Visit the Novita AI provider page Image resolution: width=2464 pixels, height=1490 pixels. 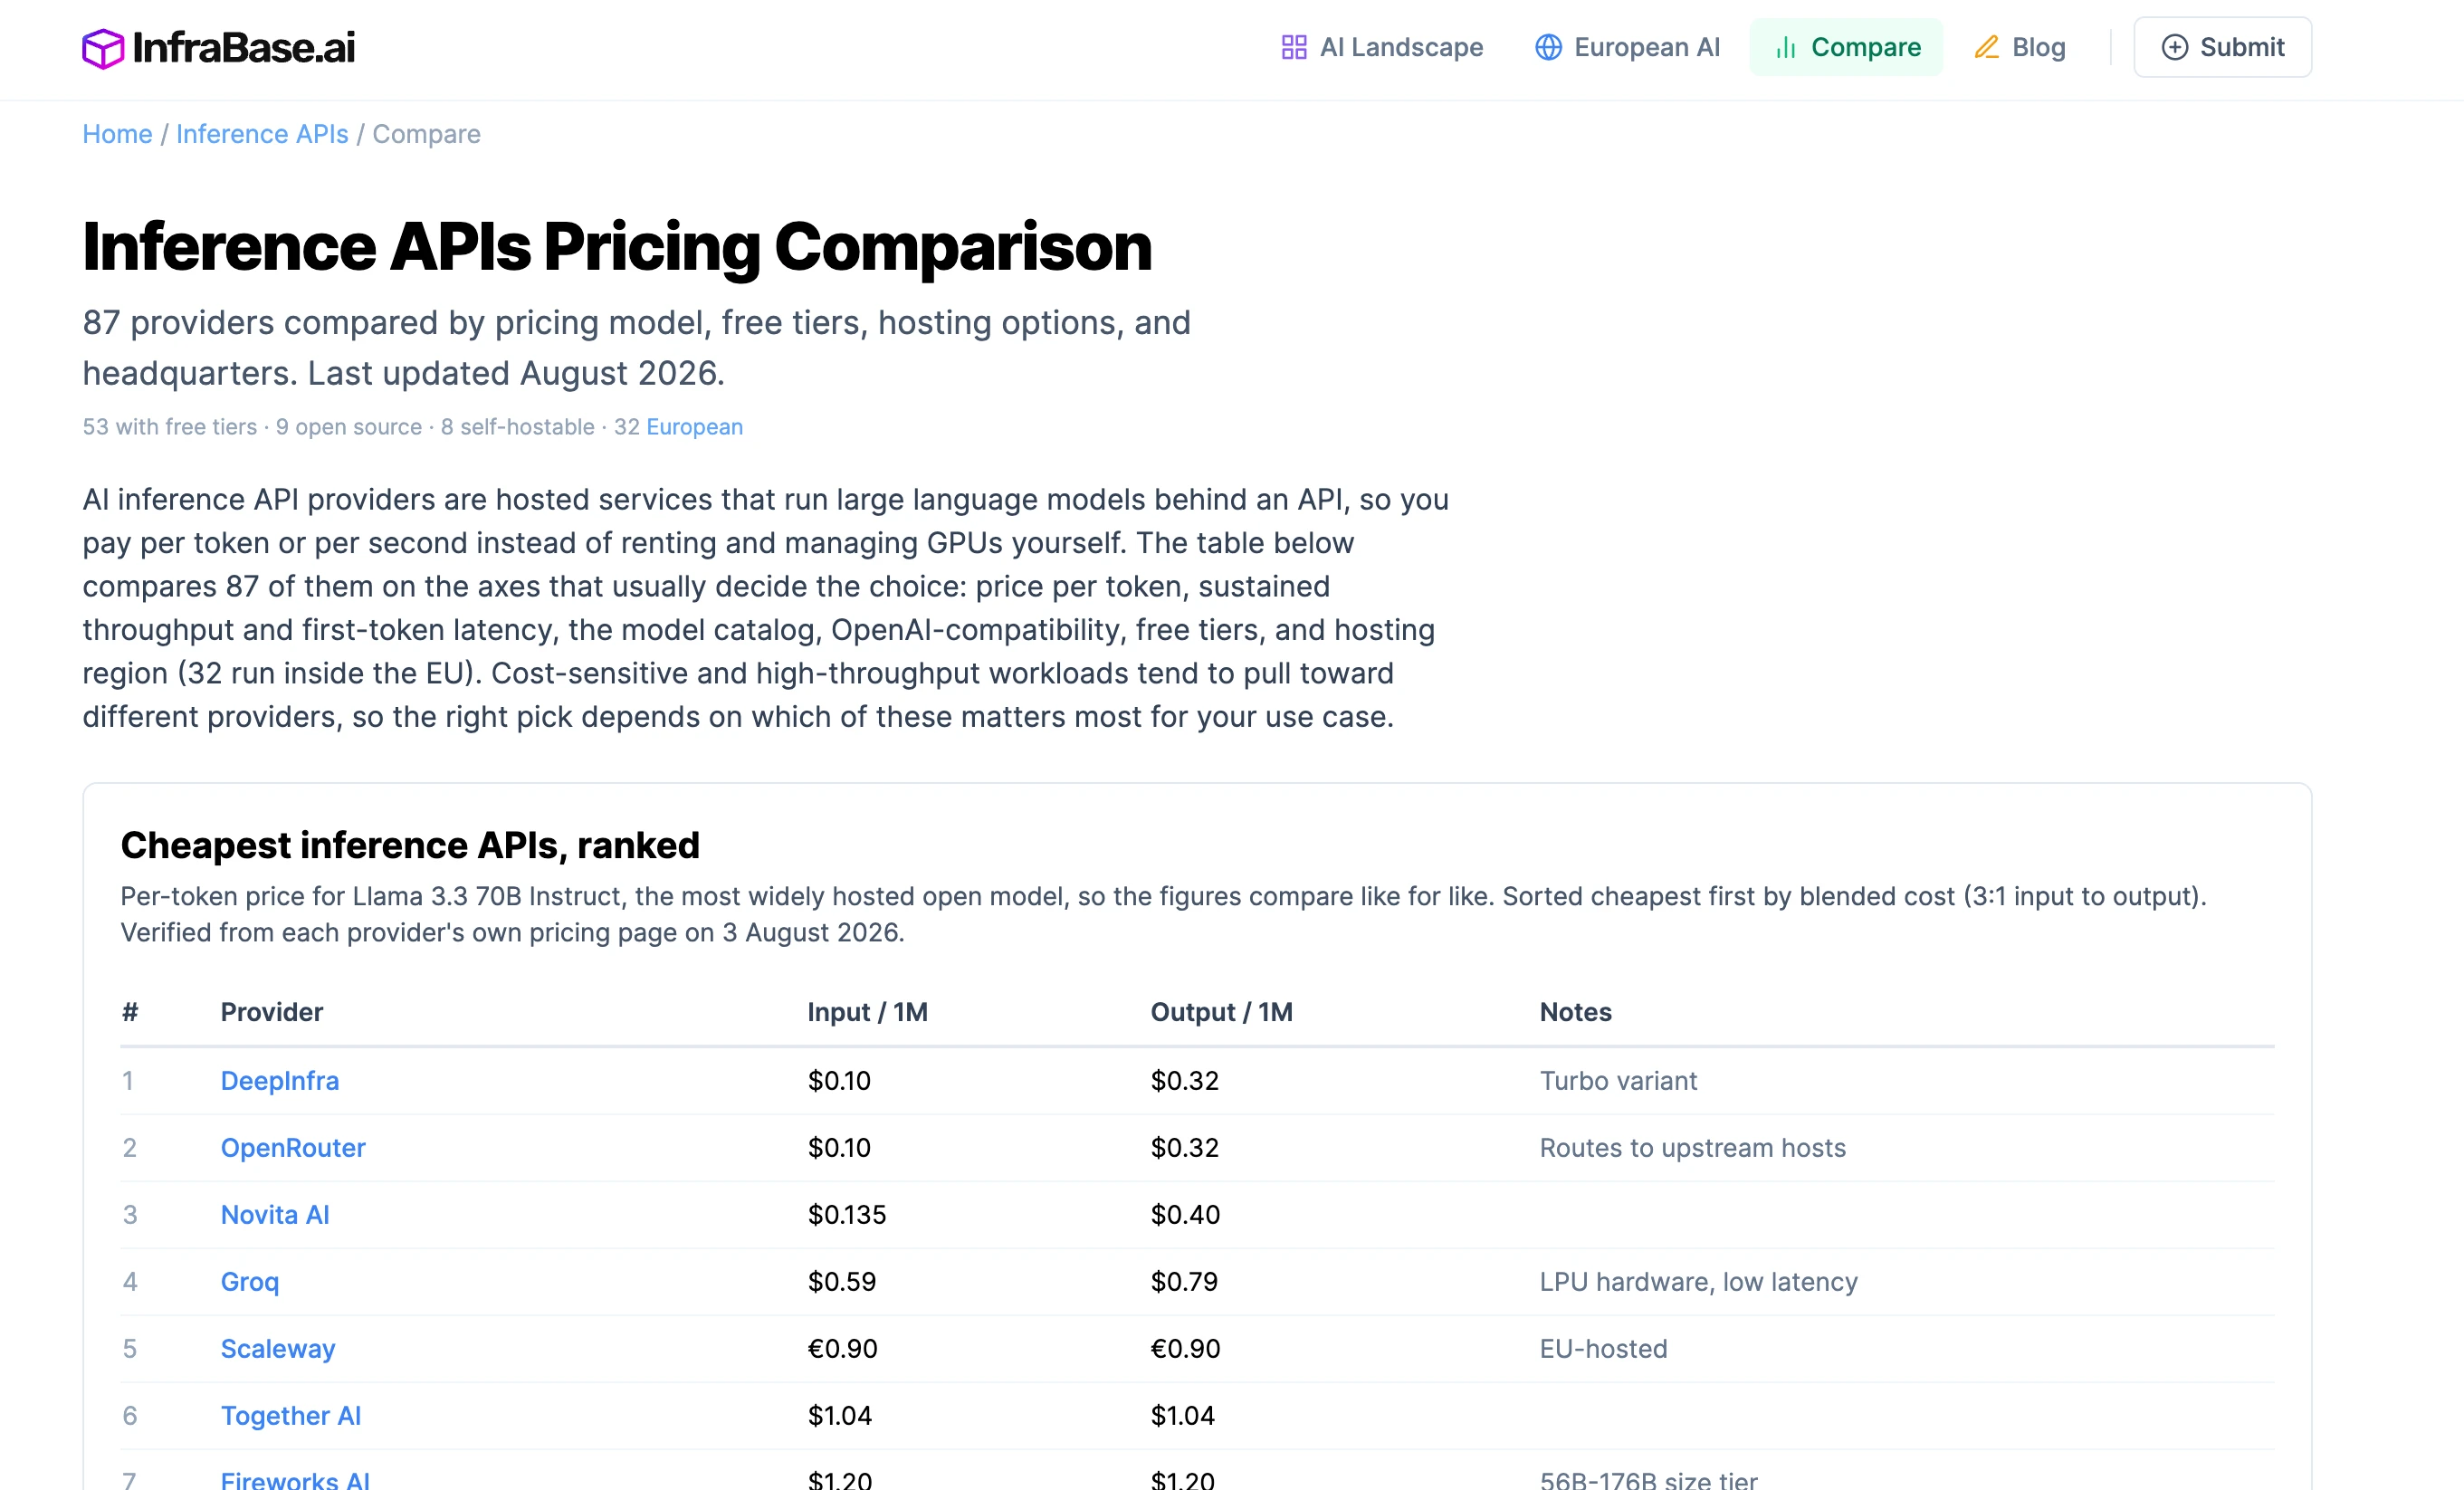[x=275, y=1215]
